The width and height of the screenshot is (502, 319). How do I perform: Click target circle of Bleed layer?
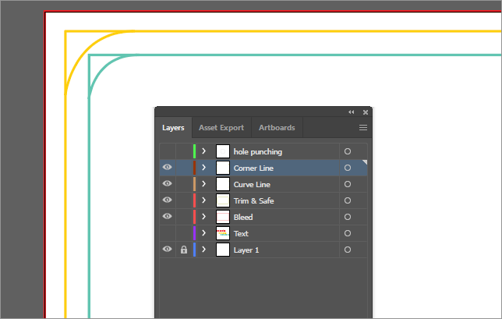tap(348, 217)
